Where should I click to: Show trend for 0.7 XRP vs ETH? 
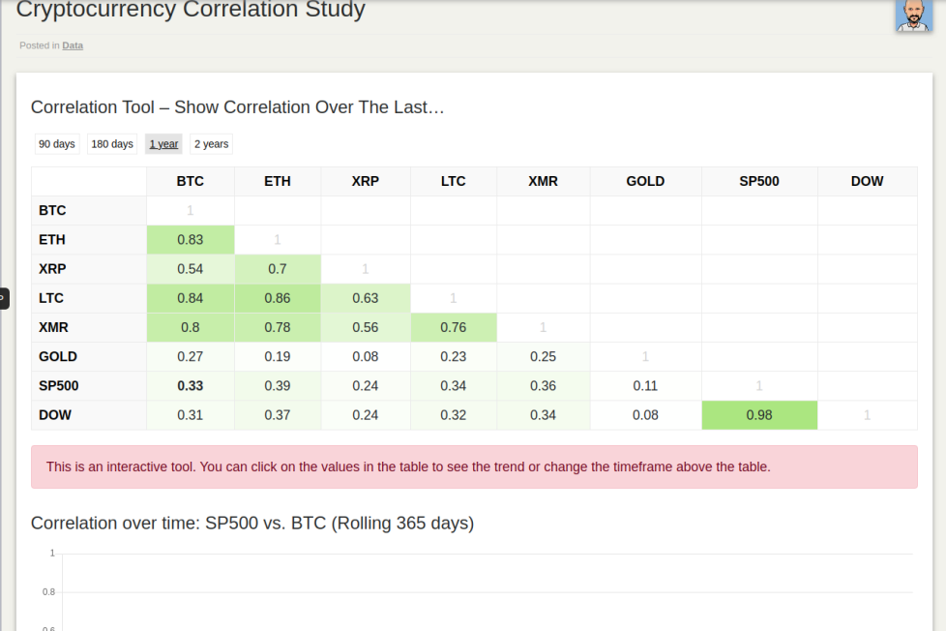(278, 269)
